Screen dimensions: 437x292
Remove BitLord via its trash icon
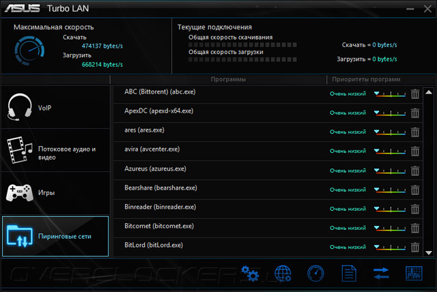click(x=415, y=247)
